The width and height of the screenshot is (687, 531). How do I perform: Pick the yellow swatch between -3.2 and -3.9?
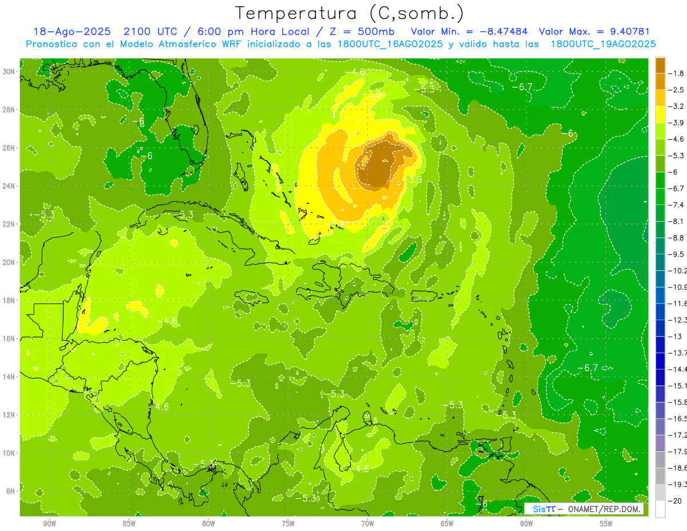[x=660, y=115]
